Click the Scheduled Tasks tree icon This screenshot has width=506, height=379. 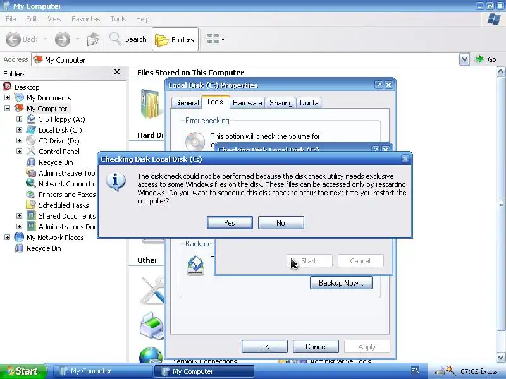31,205
